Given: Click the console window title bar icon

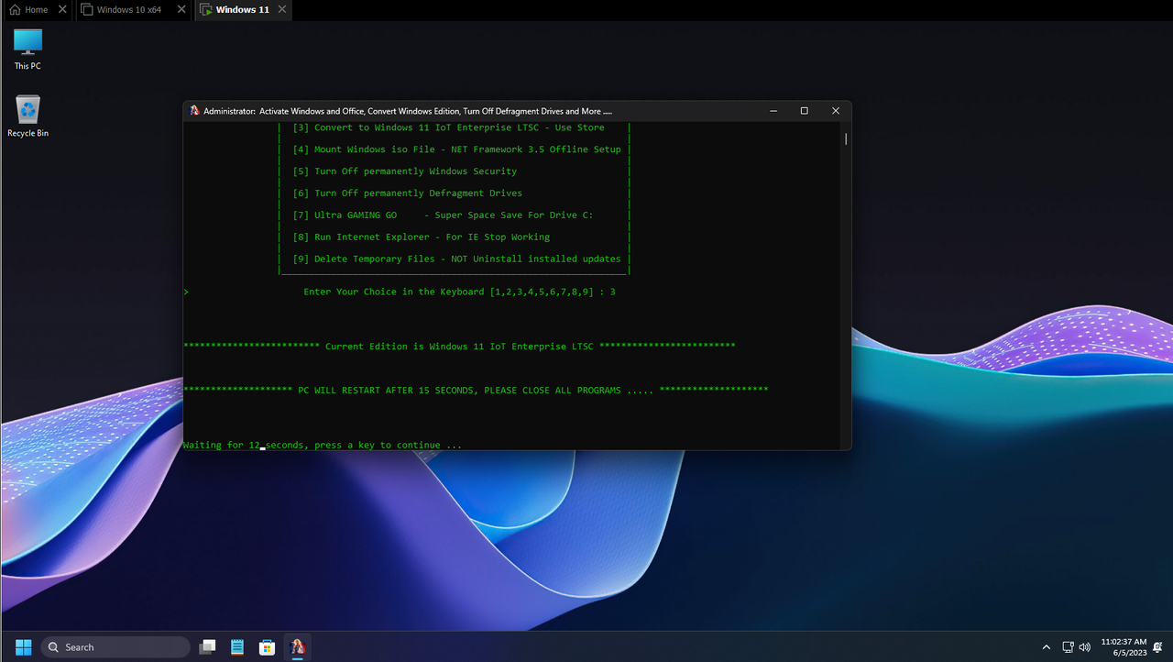Looking at the screenshot, I should [x=194, y=111].
